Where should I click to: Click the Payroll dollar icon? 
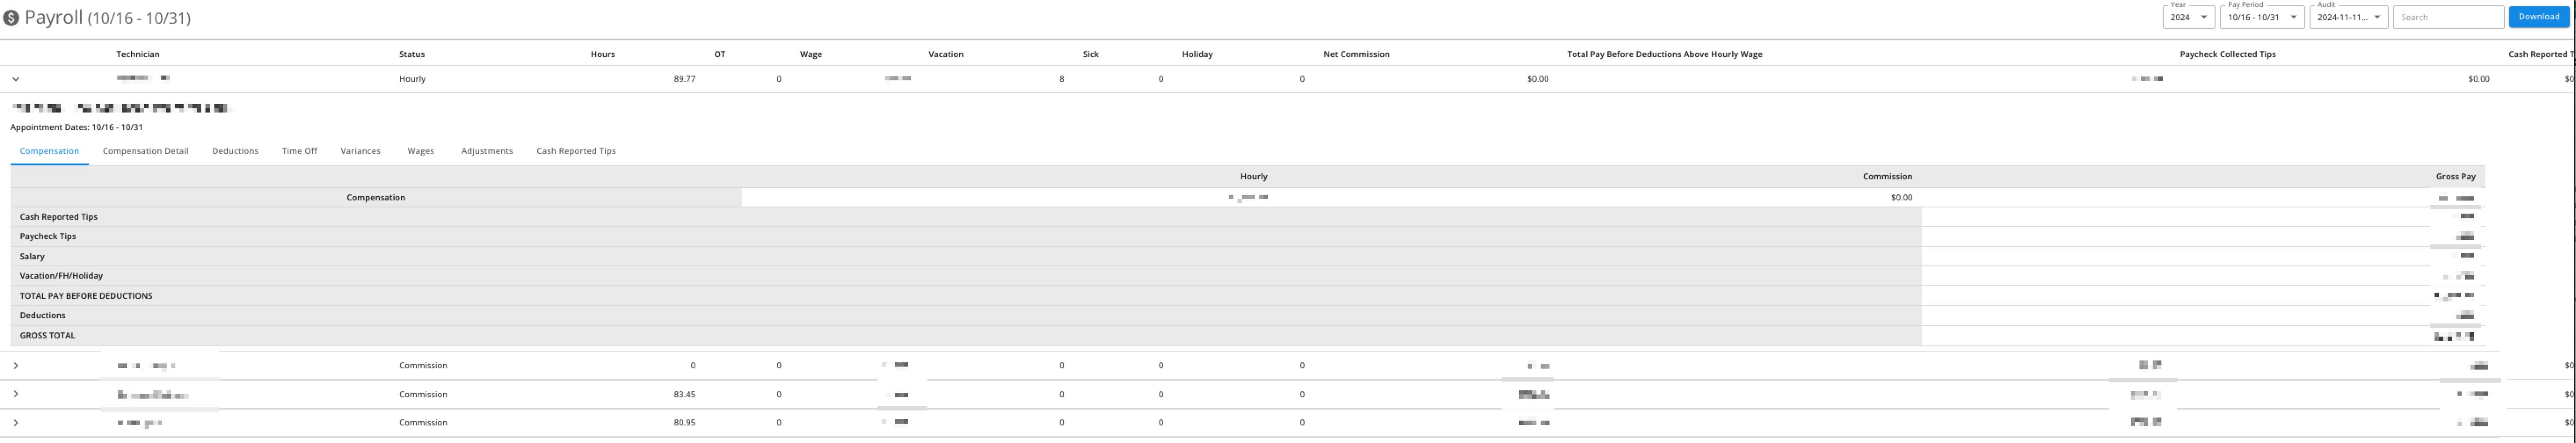pos(11,18)
